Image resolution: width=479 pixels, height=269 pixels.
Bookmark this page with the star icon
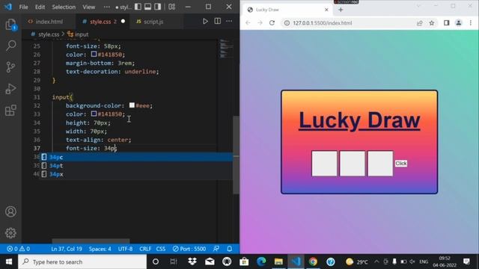pyautogui.click(x=432, y=23)
